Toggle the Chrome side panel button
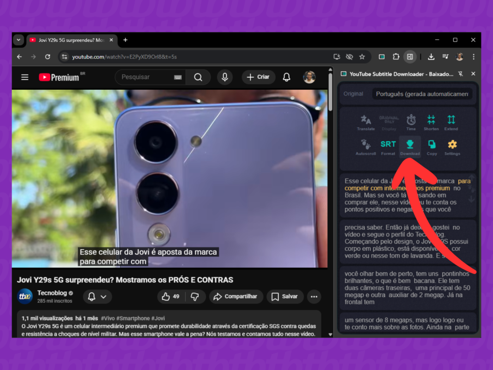Screen dimensions: 493x370 coord(410,57)
